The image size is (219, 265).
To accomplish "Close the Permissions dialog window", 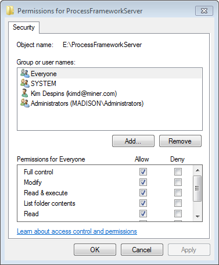I will coord(204,10).
